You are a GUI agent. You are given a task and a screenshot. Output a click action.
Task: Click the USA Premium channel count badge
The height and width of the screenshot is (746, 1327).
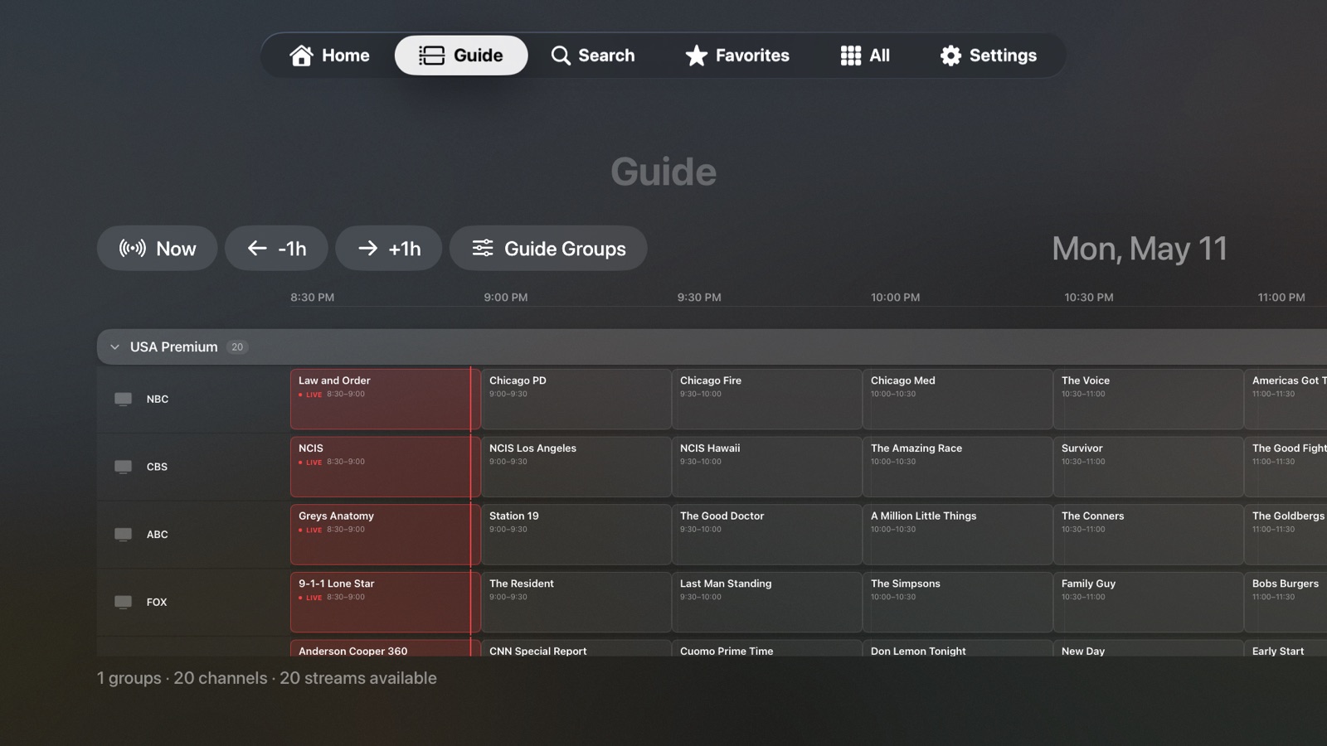[x=237, y=347]
